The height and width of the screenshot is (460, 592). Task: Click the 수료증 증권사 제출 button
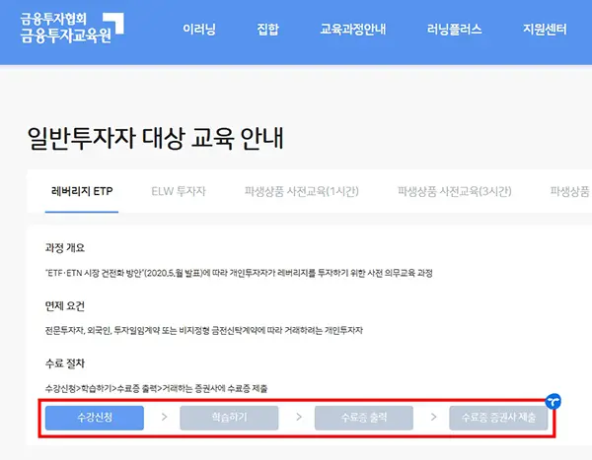pyautogui.click(x=498, y=418)
